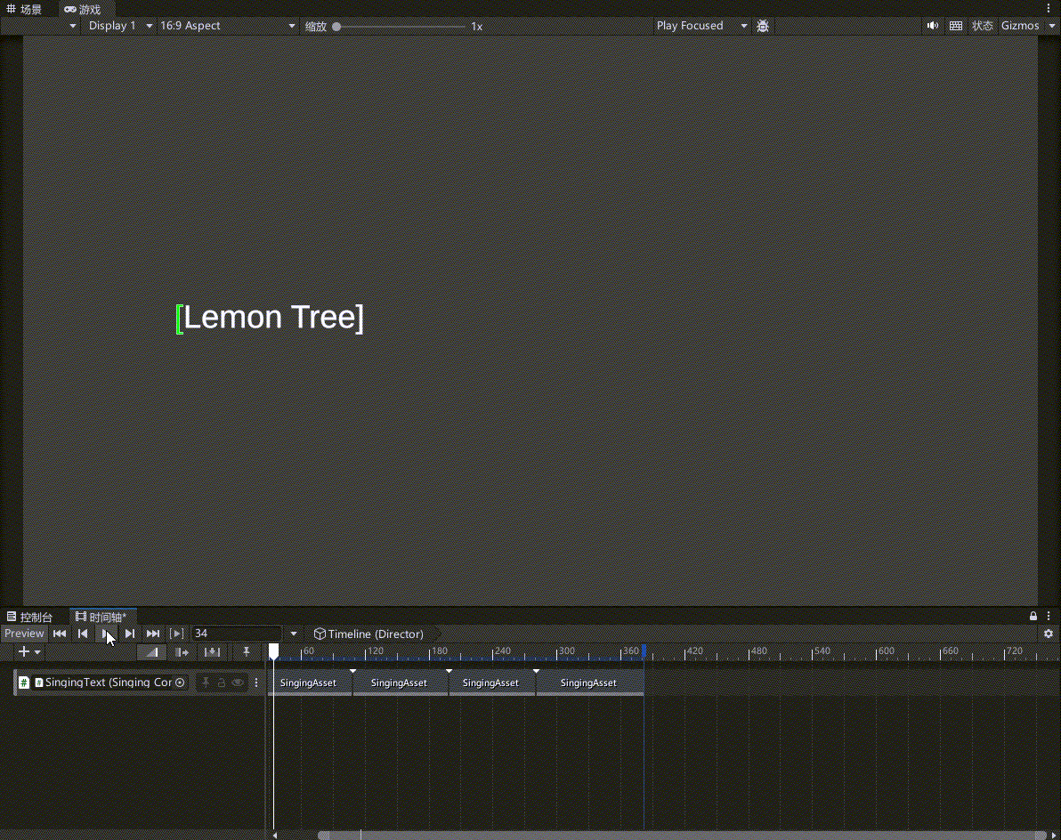Go to the next frame

[x=130, y=634]
